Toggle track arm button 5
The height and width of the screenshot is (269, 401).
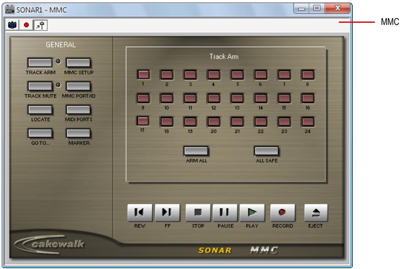coord(237,75)
